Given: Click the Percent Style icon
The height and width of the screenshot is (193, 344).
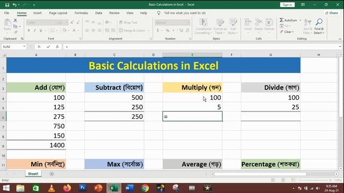Looking at the screenshot, I should coord(167,31).
